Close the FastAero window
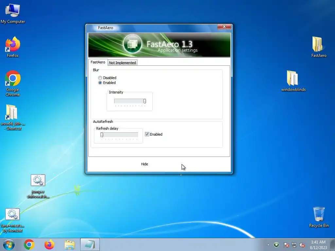 [224, 26]
